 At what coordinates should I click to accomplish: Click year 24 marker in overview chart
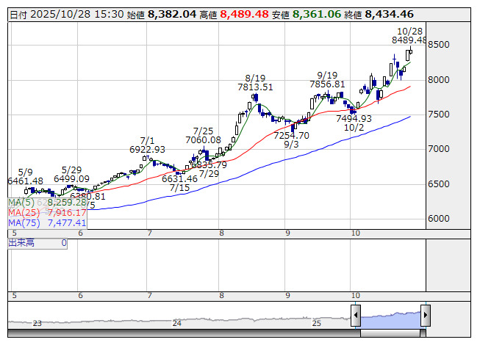[177, 323]
